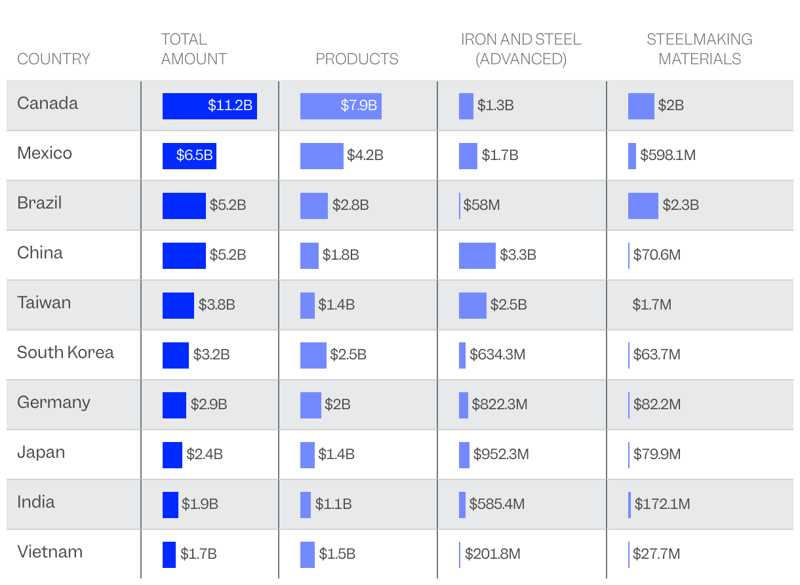800x585 pixels.
Task: Click Japan's $952.3M iron and steel value
Action: (500, 454)
